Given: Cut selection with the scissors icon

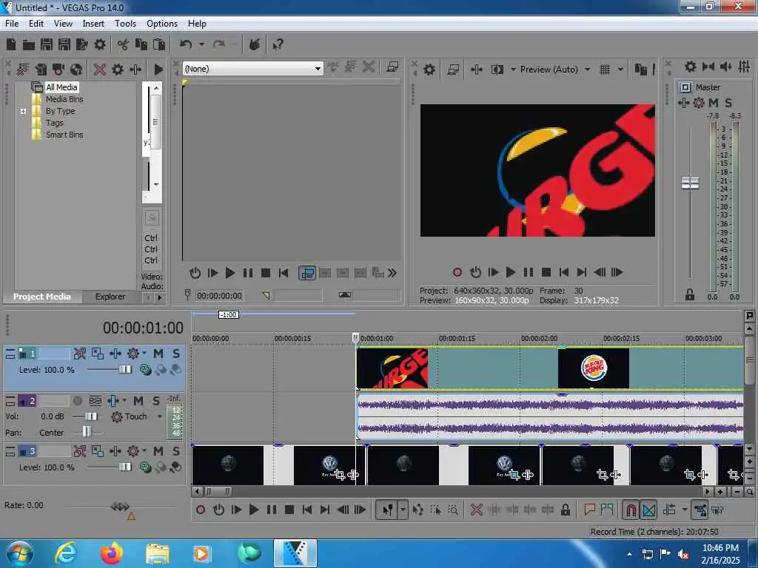Looking at the screenshot, I should [123, 45].
